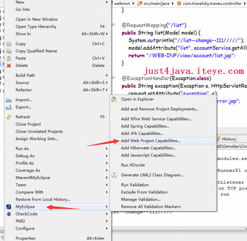Screen dimensions: 247x241
Task: Select Add Web Project Capabilities
Action: [151, 141]
